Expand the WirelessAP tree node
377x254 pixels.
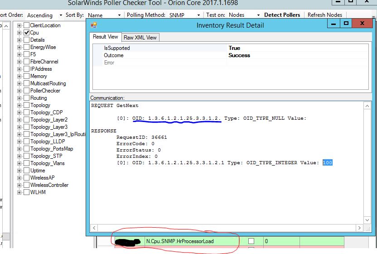(x=19, y=178)
